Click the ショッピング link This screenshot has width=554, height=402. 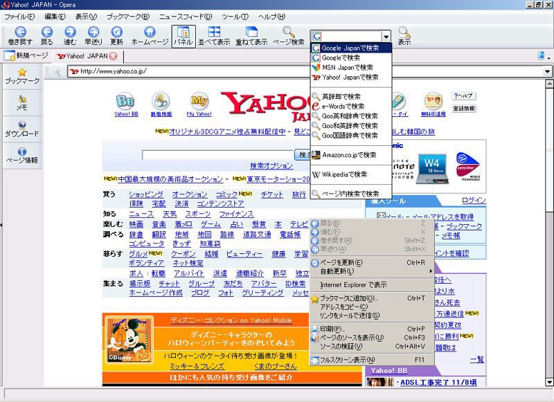click(x=146, y=194)
